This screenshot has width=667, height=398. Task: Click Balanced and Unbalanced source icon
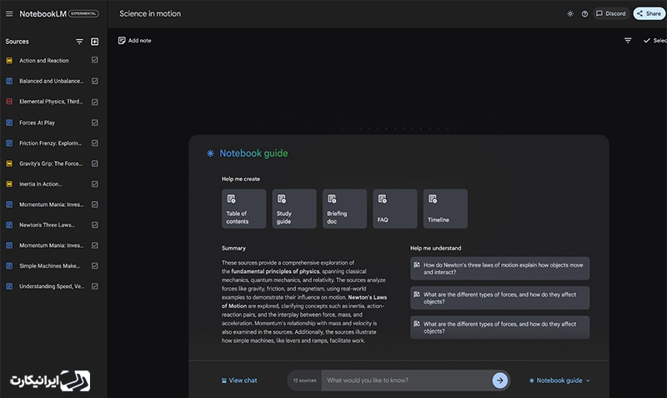(9, 81)
